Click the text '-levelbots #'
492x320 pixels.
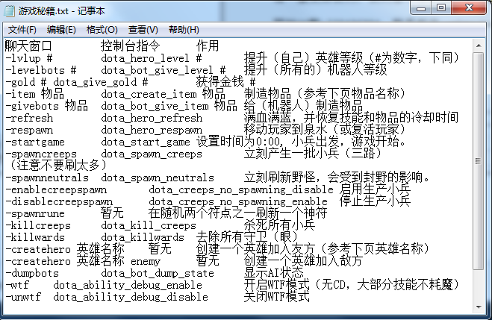[x=41, y=70]
